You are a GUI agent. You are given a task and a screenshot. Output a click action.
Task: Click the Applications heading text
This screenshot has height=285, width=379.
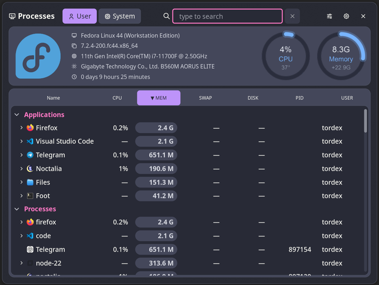(44, 115)
